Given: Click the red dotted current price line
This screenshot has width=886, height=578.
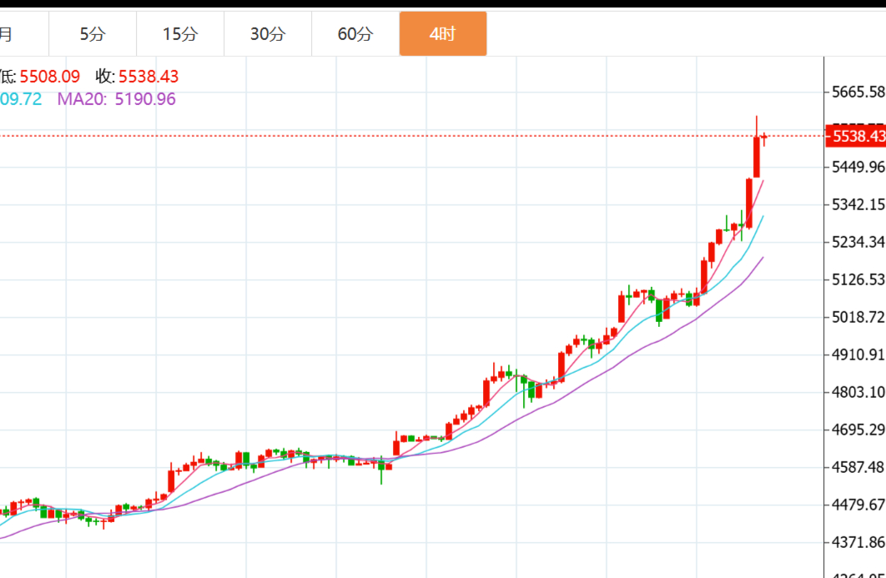Looking at the screenshot, I should click(x=417, y=135).
